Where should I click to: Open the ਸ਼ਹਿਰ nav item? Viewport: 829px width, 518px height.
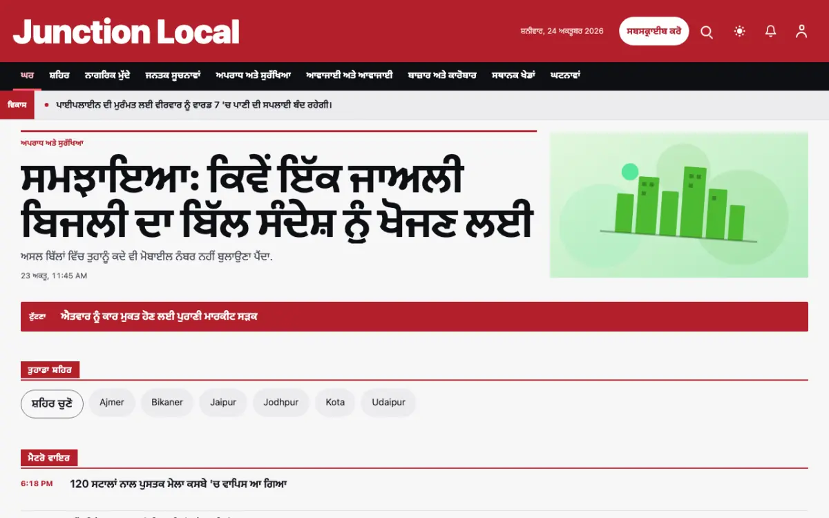(x=59, y=75)
